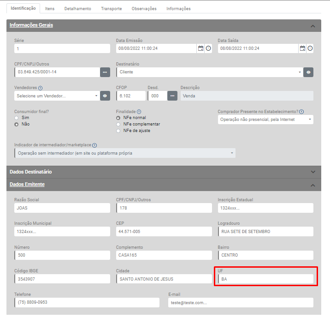Open time picker for Data Emissão

[208, 48]
